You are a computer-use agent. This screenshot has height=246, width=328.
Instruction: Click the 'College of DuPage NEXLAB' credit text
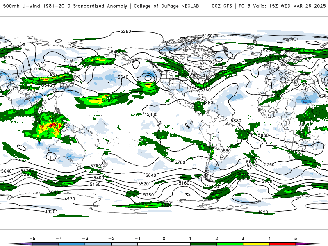click(x=166, y=6)
